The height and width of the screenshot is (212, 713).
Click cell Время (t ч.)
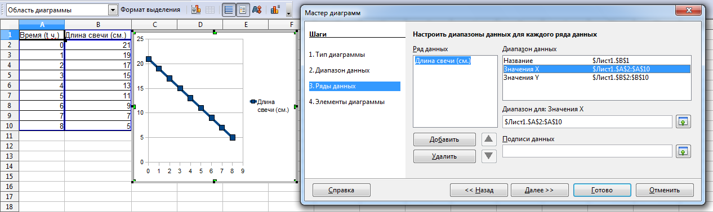[42, 35]
